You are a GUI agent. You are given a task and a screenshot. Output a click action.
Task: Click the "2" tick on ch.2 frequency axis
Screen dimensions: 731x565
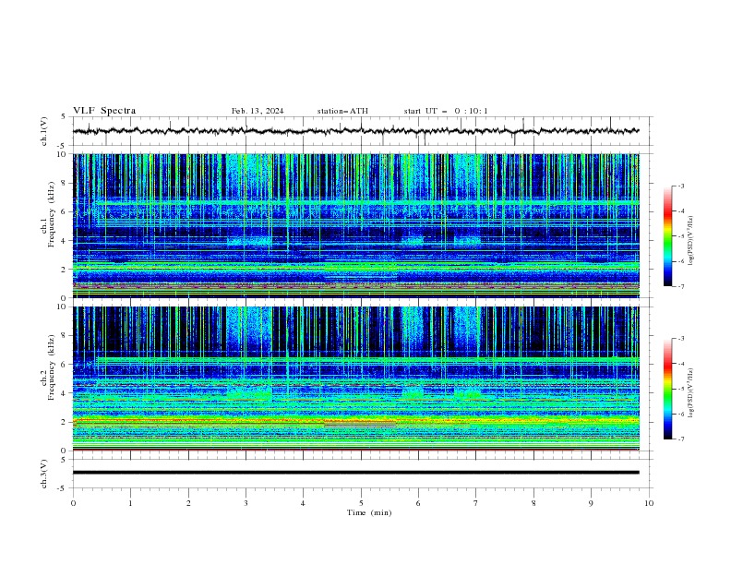click(64, 422)
